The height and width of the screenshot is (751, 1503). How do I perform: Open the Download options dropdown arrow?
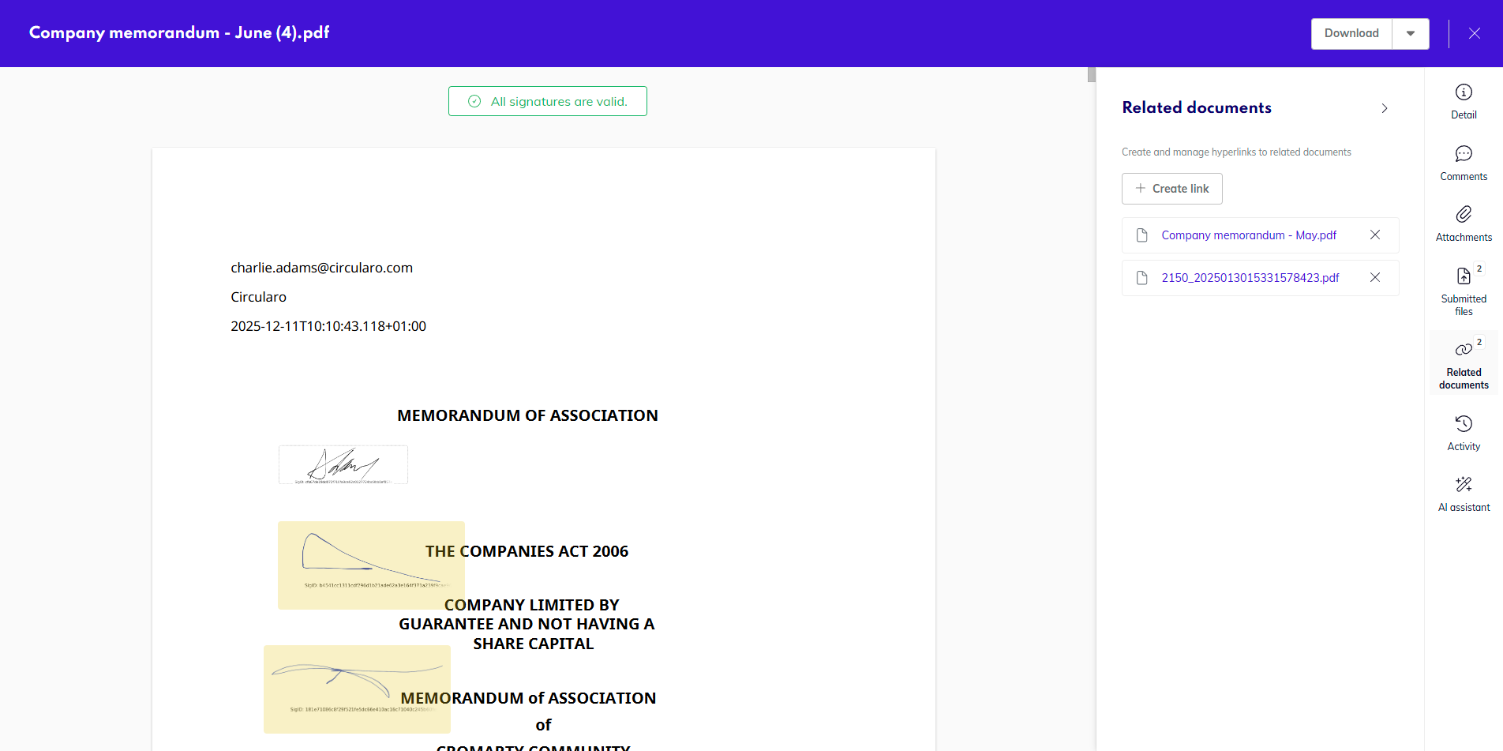click(1411, 33)
